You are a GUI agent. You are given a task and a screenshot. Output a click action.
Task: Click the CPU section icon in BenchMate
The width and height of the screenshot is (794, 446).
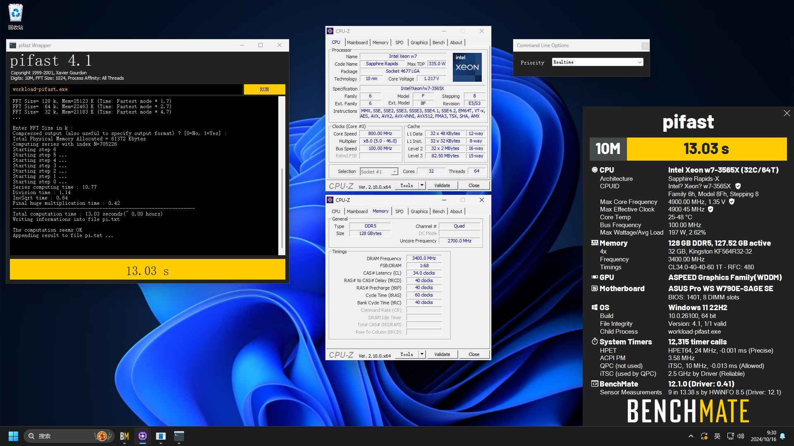(595, 170)
